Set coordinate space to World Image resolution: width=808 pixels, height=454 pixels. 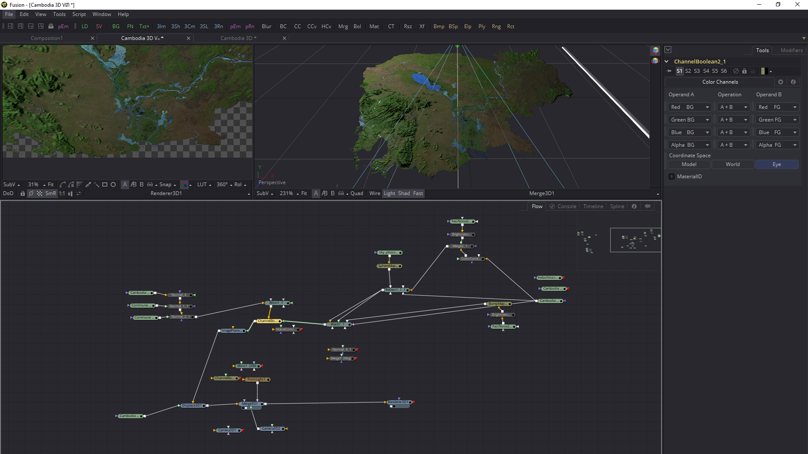coord(733,164)
